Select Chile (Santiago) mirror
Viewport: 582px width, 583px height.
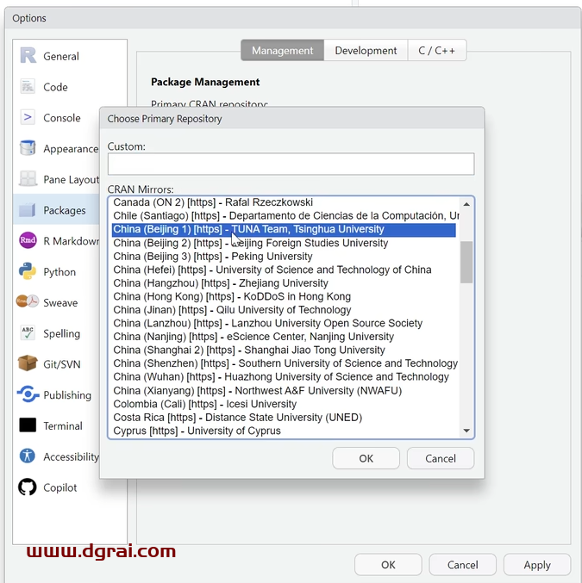(284, 215)
